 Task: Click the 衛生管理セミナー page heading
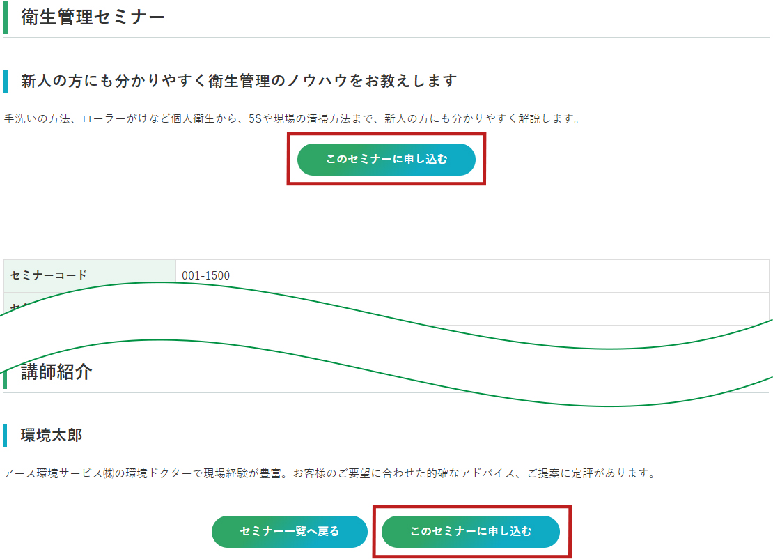click(93, 17)
